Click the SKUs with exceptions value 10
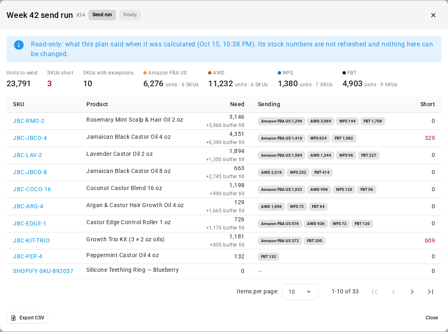The width and height of the screenshot is (448, 332). pyautogui.click(x=88, y=84)
